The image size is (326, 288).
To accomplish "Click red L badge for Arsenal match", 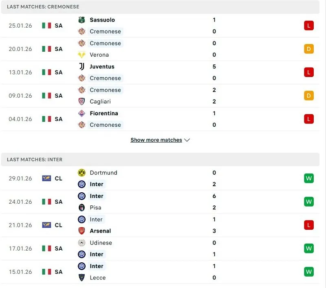I will point(308,225).
